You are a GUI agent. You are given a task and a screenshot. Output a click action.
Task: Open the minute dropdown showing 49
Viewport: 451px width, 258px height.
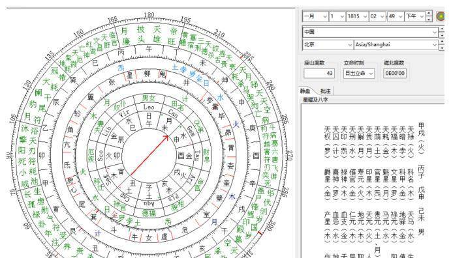[396, 16]
